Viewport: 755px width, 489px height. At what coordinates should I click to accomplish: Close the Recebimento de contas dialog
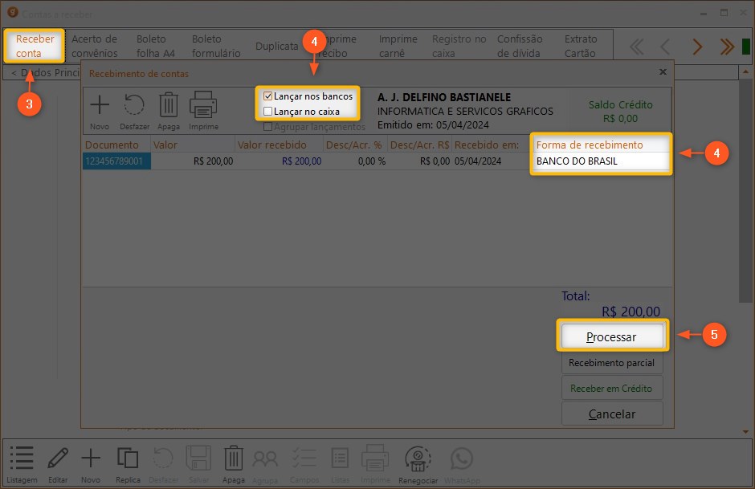(663, 72)
